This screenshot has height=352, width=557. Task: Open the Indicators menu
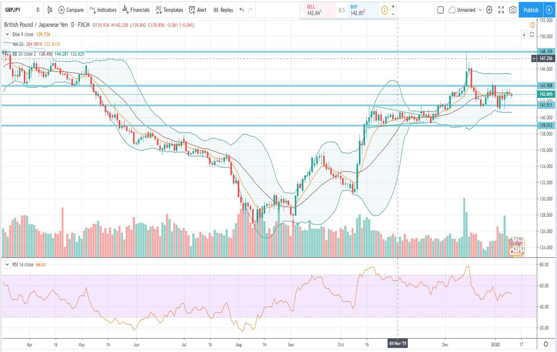103,10
